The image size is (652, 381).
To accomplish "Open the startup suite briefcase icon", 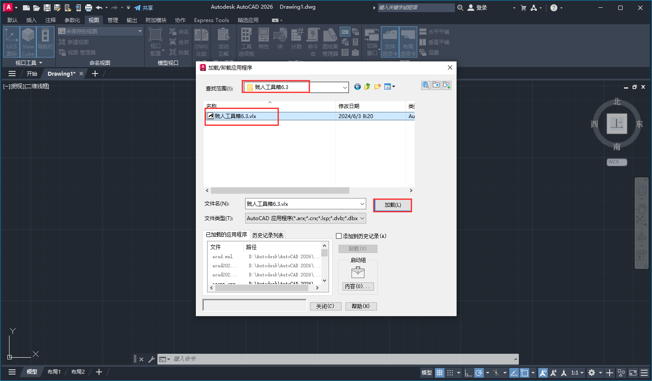I will [x=358, y=272].
